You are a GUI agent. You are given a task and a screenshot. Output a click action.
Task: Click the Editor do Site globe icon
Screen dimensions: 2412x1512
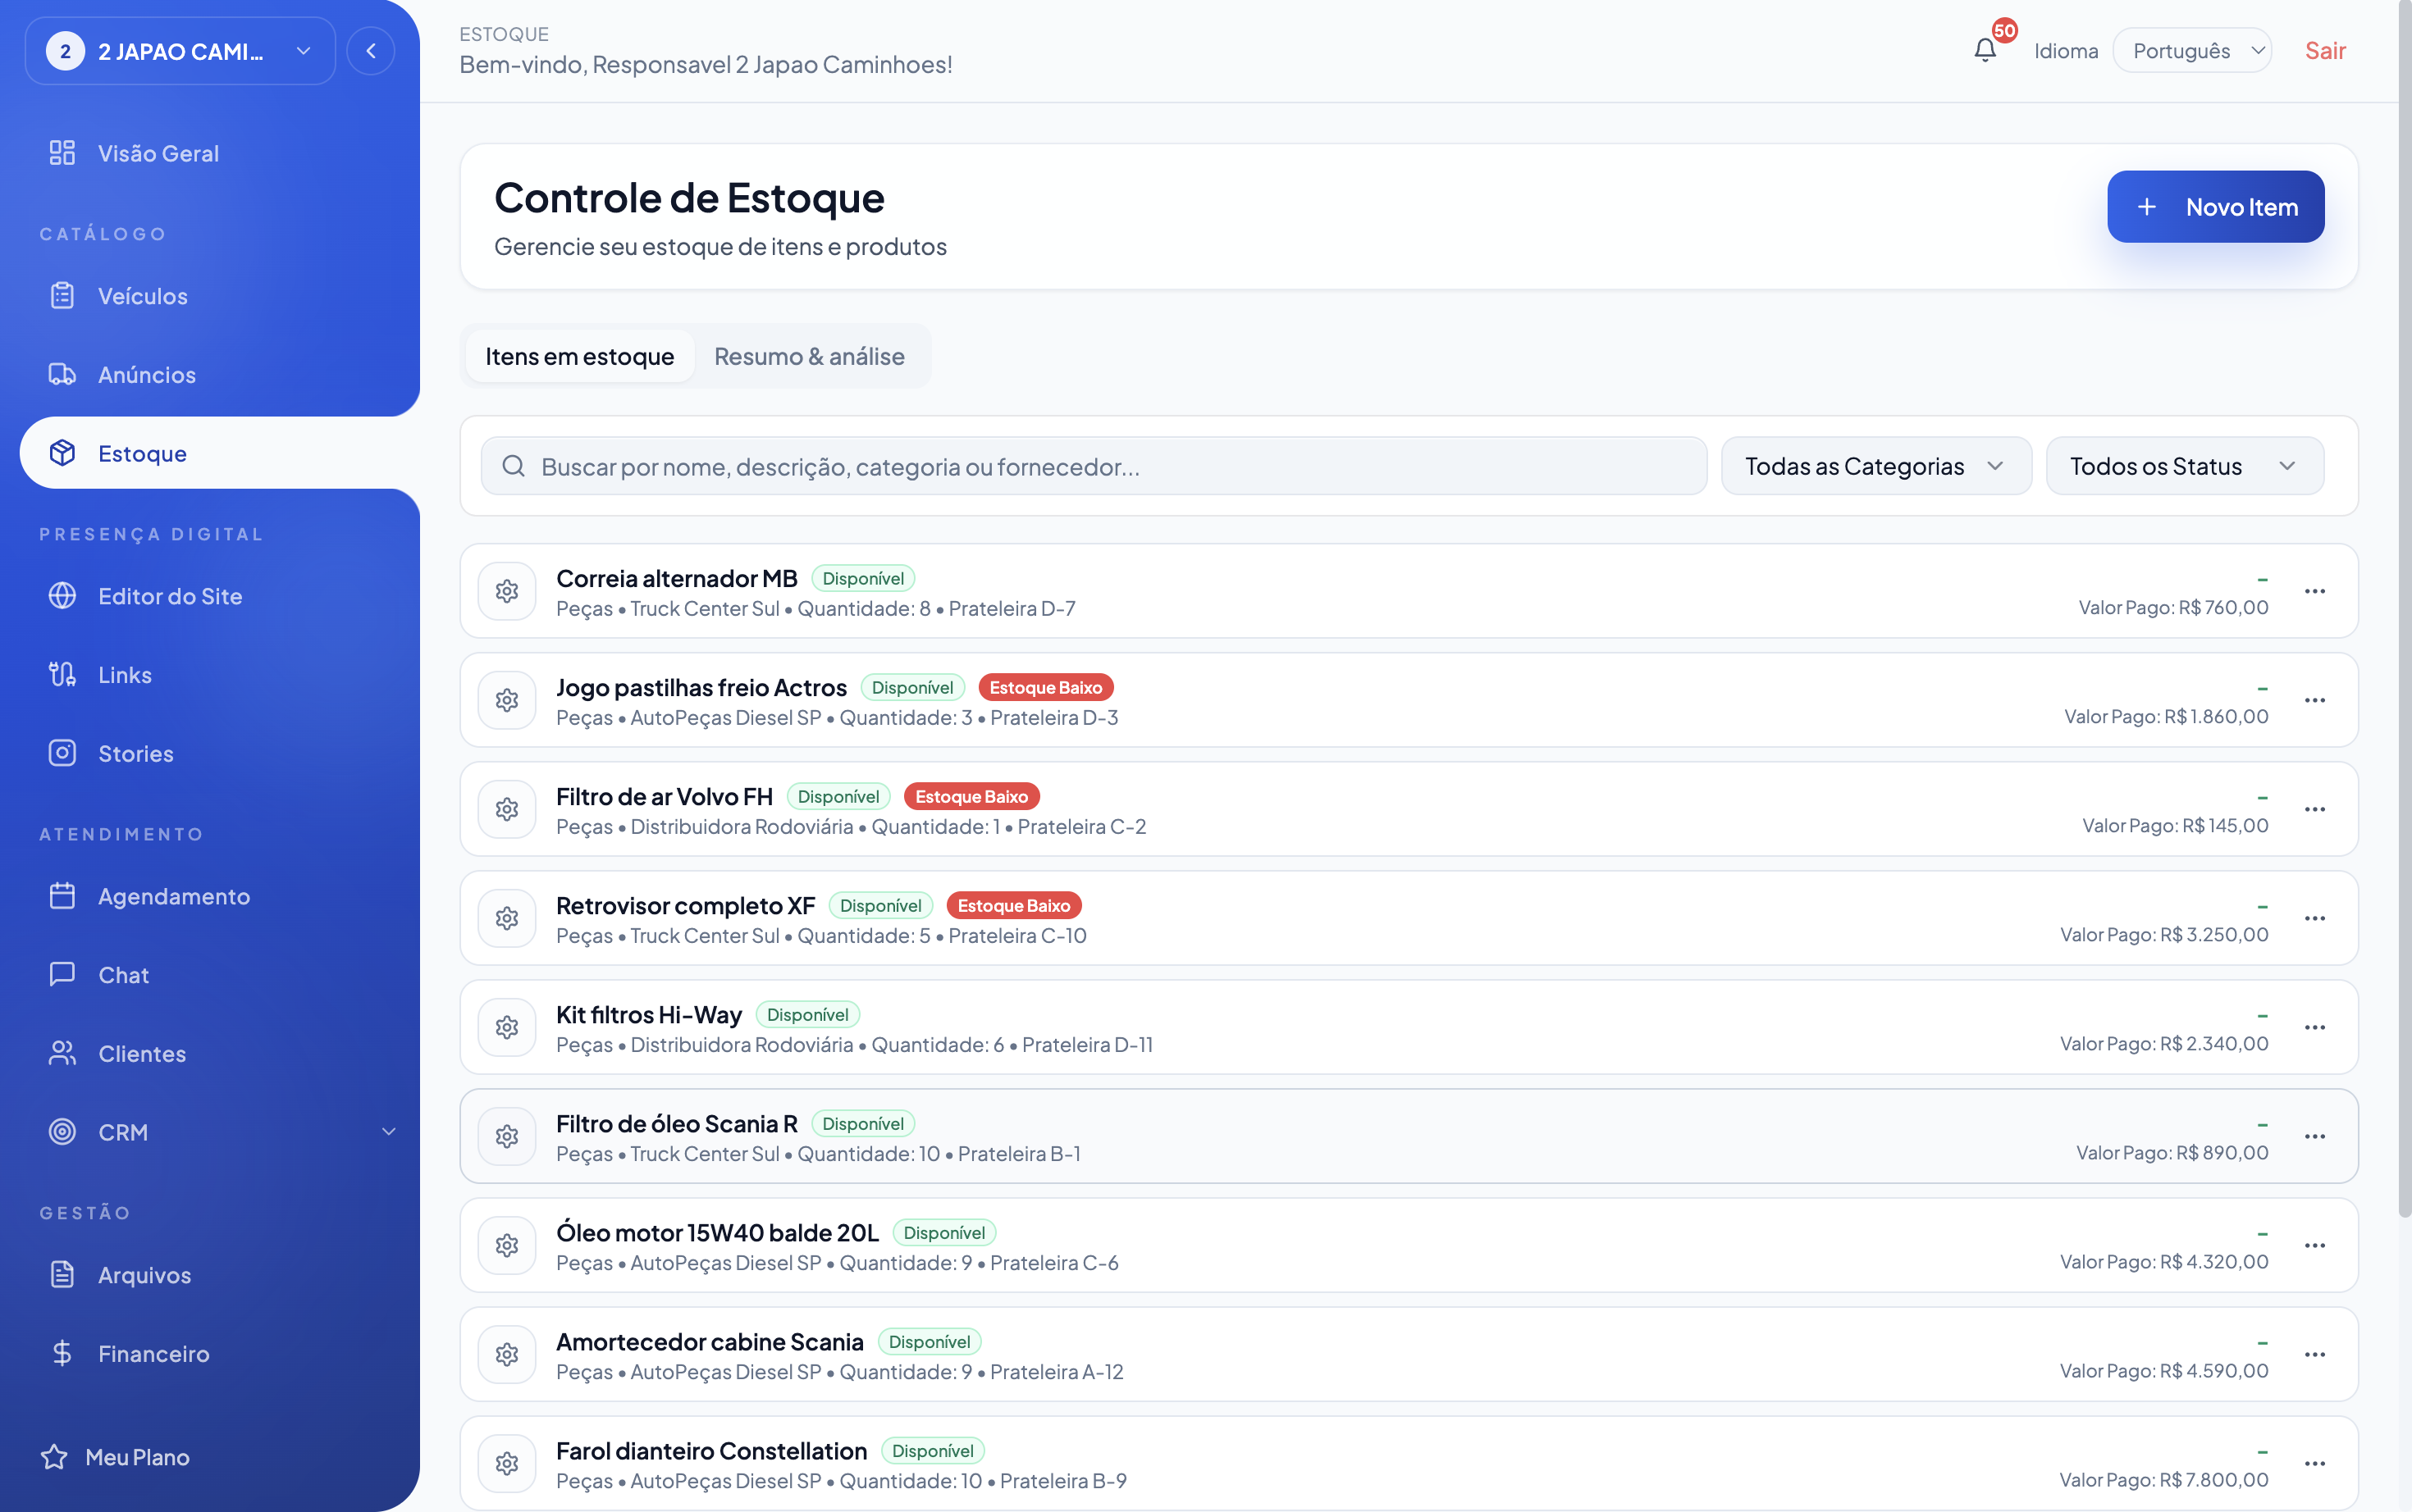coord(62,596)
